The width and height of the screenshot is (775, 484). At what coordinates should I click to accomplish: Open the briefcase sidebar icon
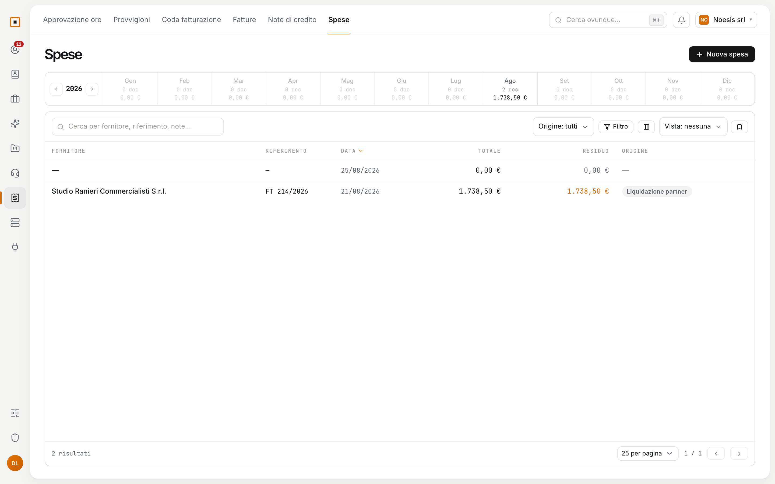15,99
